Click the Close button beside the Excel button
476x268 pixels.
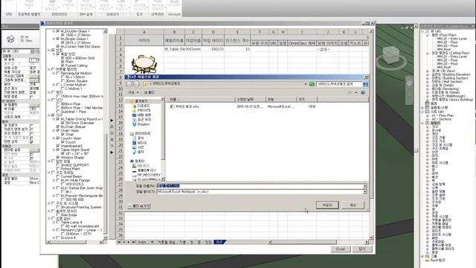pos(362,249)
